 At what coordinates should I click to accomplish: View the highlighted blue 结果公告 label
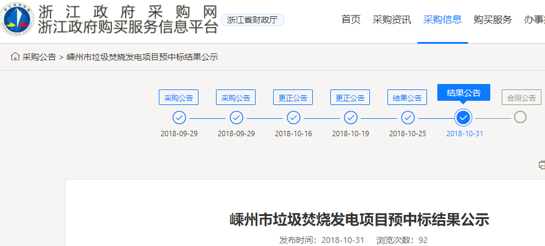pos(464,93)
